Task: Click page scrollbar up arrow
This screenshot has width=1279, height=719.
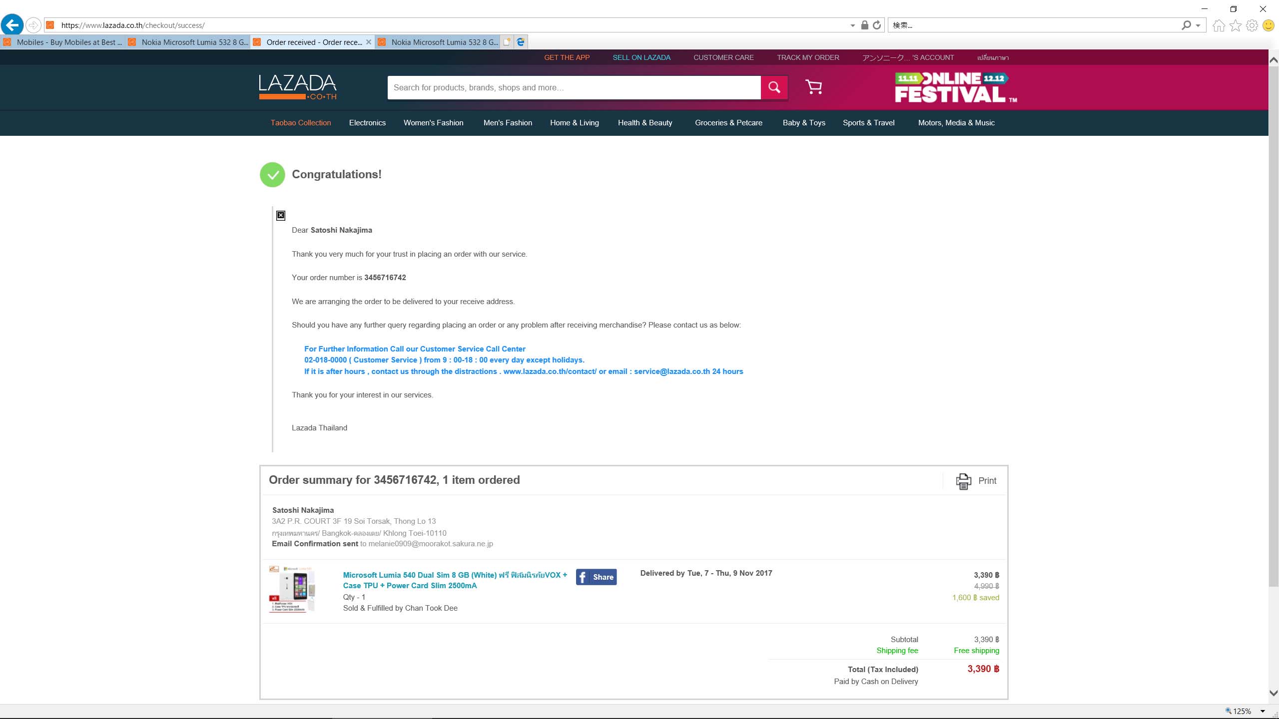Action: click(x=1274, y=59)
